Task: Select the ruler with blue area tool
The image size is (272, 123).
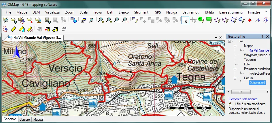Action: click(x=22, y=29)
